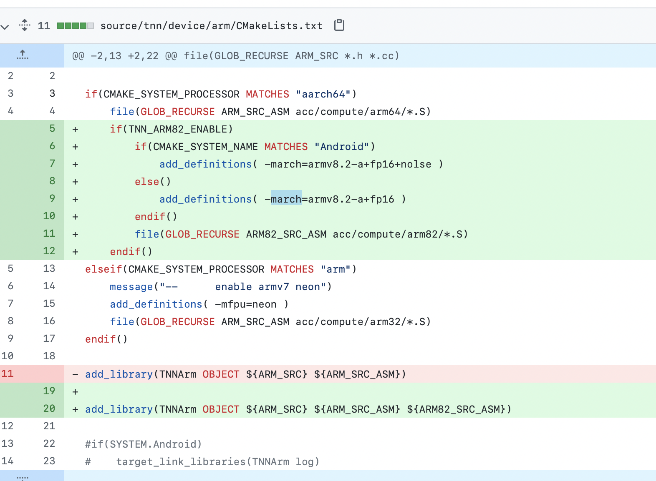Collapse the CMakeLists.txt file diff chevron
The width and height of the screenshot is (656, 481).
pyautogui.click(x=5, y=27)
